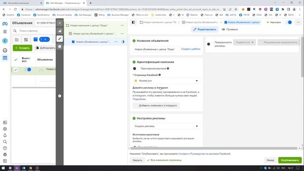The image size is (304, 171).
Task: Open history clock icon on dark strip
Action: (60, 47)
